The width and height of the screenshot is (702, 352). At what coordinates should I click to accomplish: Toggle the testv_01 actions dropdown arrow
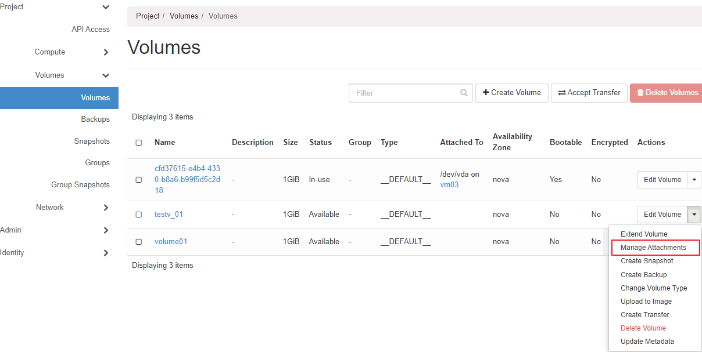point(694,215)
